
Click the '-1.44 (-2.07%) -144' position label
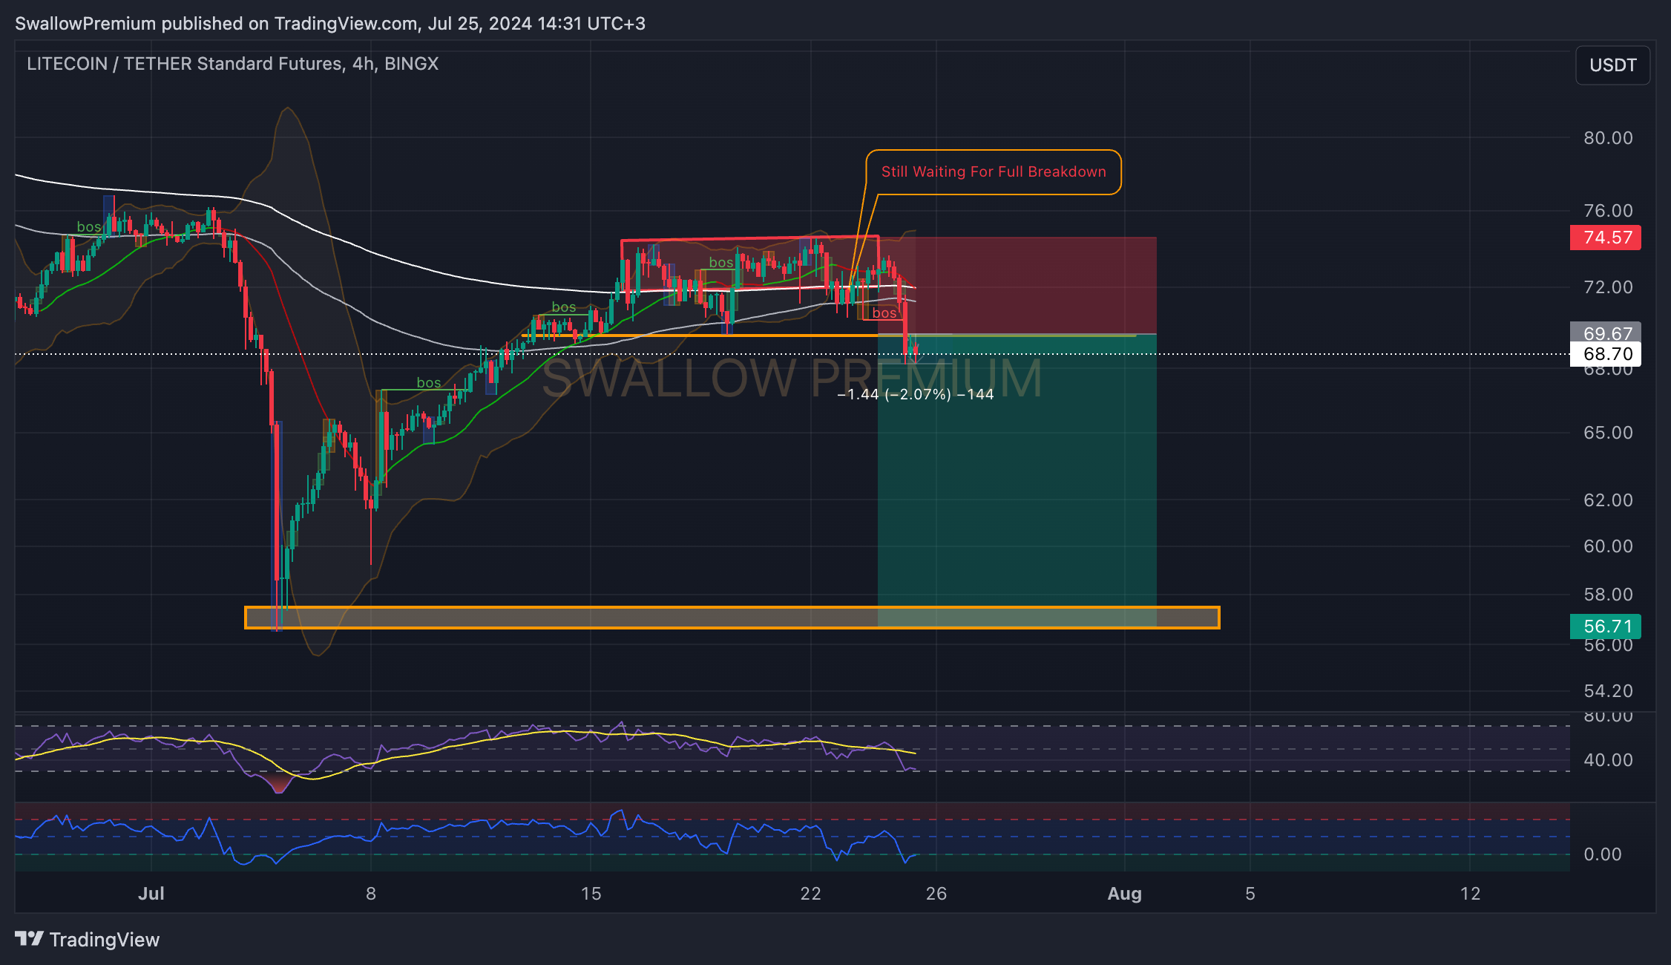coord(915,394)
